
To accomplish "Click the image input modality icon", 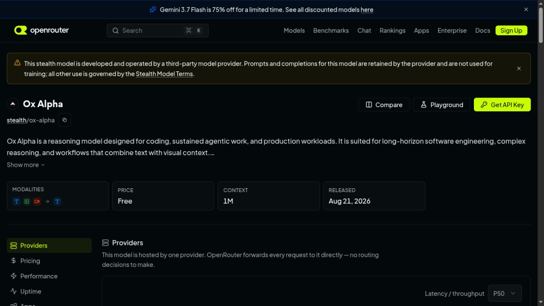I will point(27,201).
